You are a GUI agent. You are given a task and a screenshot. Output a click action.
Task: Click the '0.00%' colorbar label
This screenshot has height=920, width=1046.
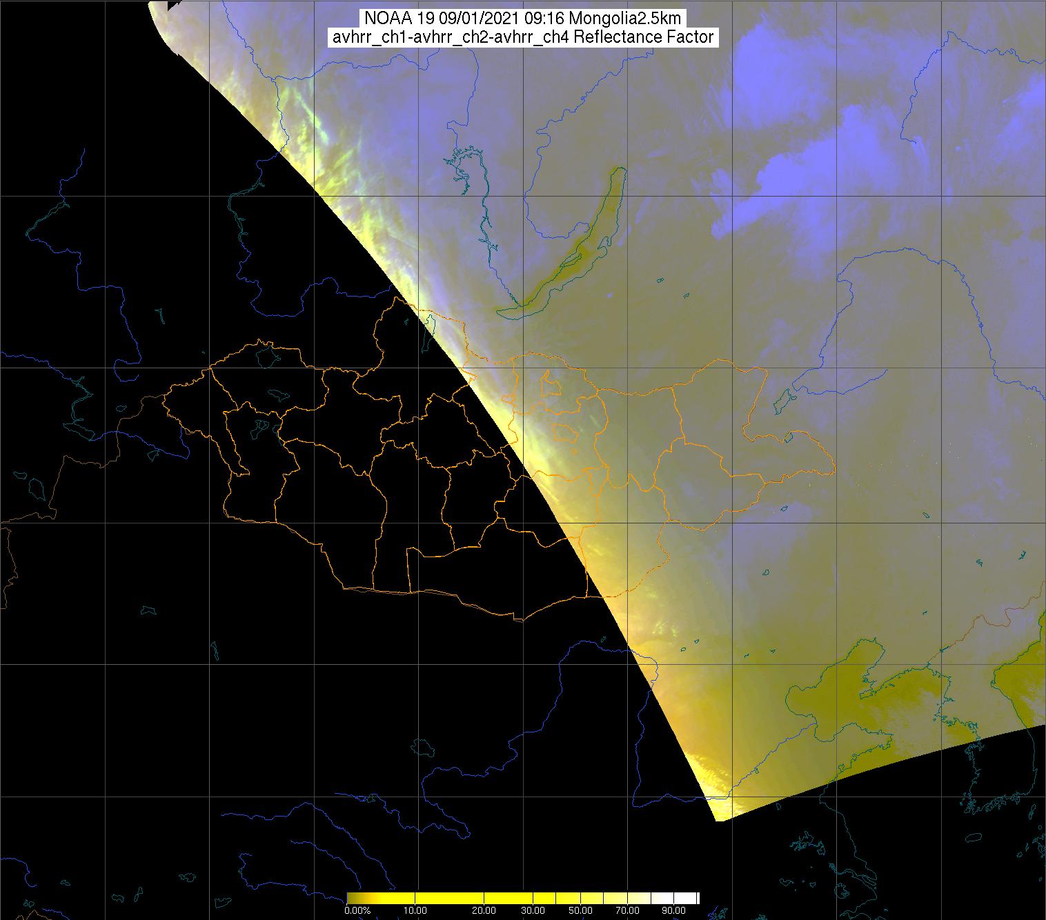pyautogui.click(x=357, y=910)
